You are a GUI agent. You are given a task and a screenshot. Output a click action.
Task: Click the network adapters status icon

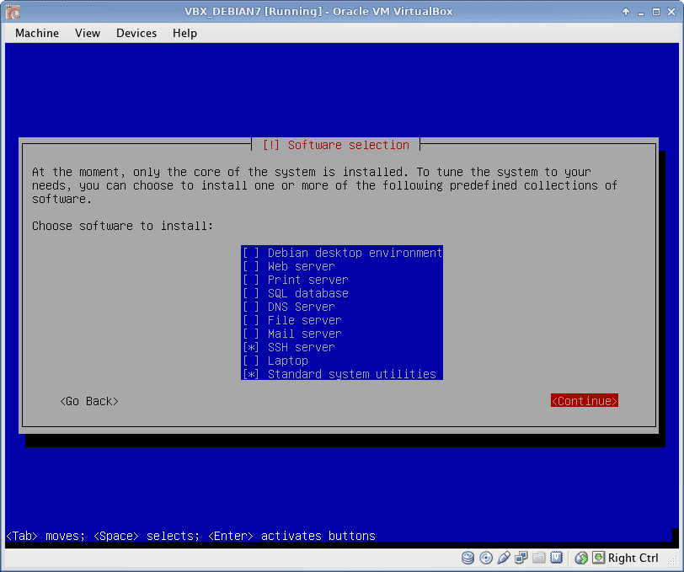pyautogui.click(x=521, y=558)
